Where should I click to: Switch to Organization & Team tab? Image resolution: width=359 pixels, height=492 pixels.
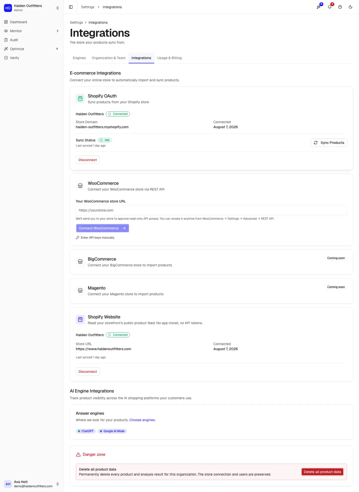[109, 58]
